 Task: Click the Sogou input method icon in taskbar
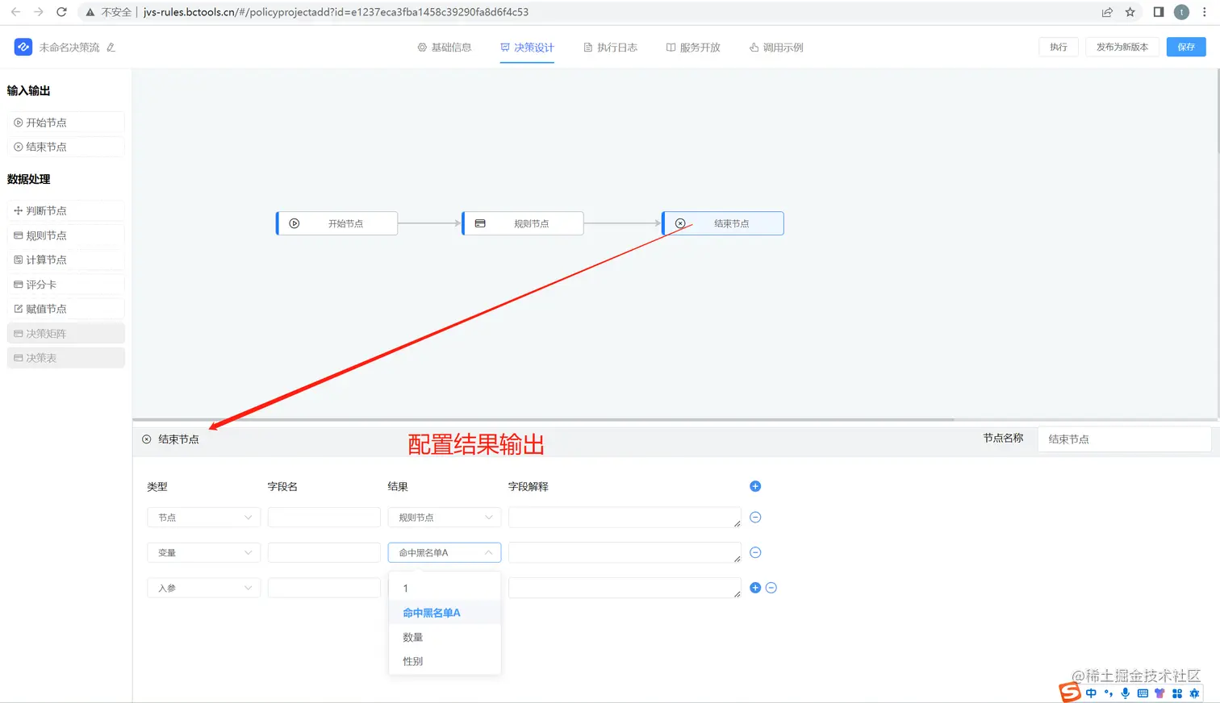pyautogui.click(x=1070, y=692)
